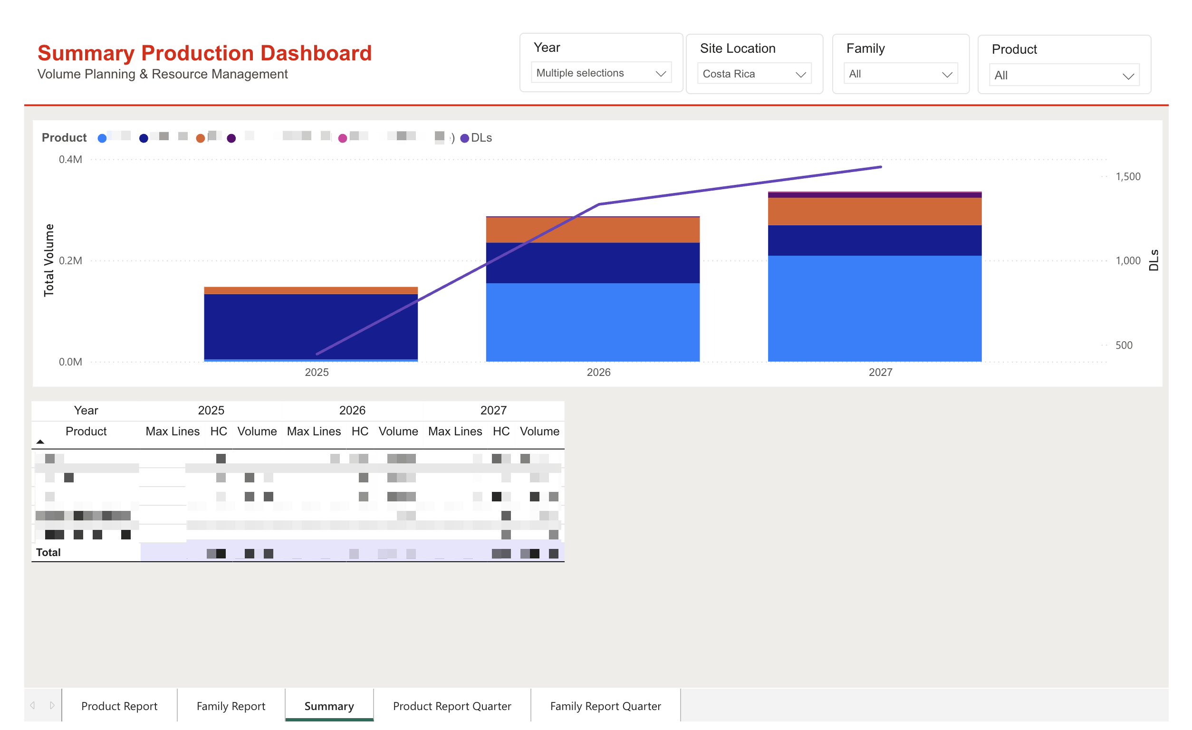Click the Product column header in table
The image size is (1192, 730).
(x=86, y=431)
